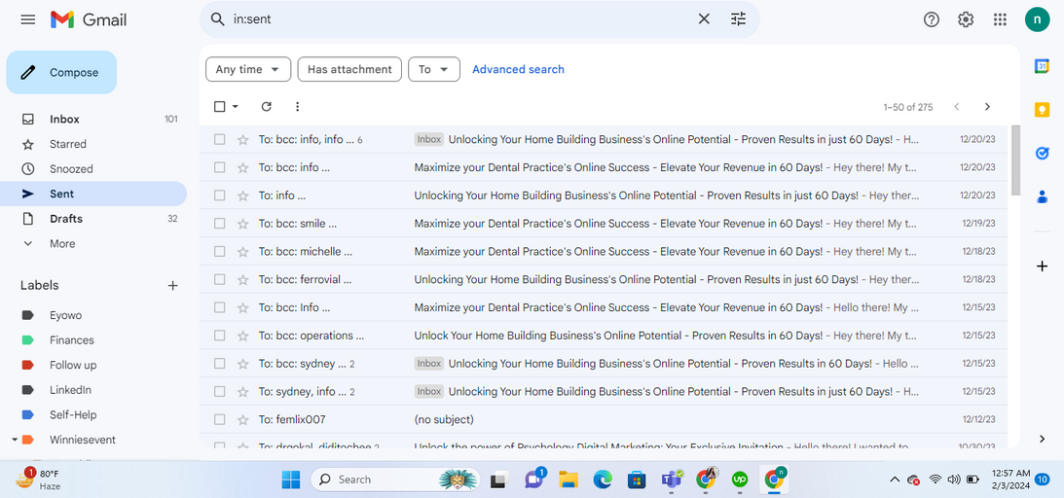Tick the checkbox for the bcc: ferrovial email
Image resolution: width=1064 pixels, height=498 pixels.
point(220,280)
